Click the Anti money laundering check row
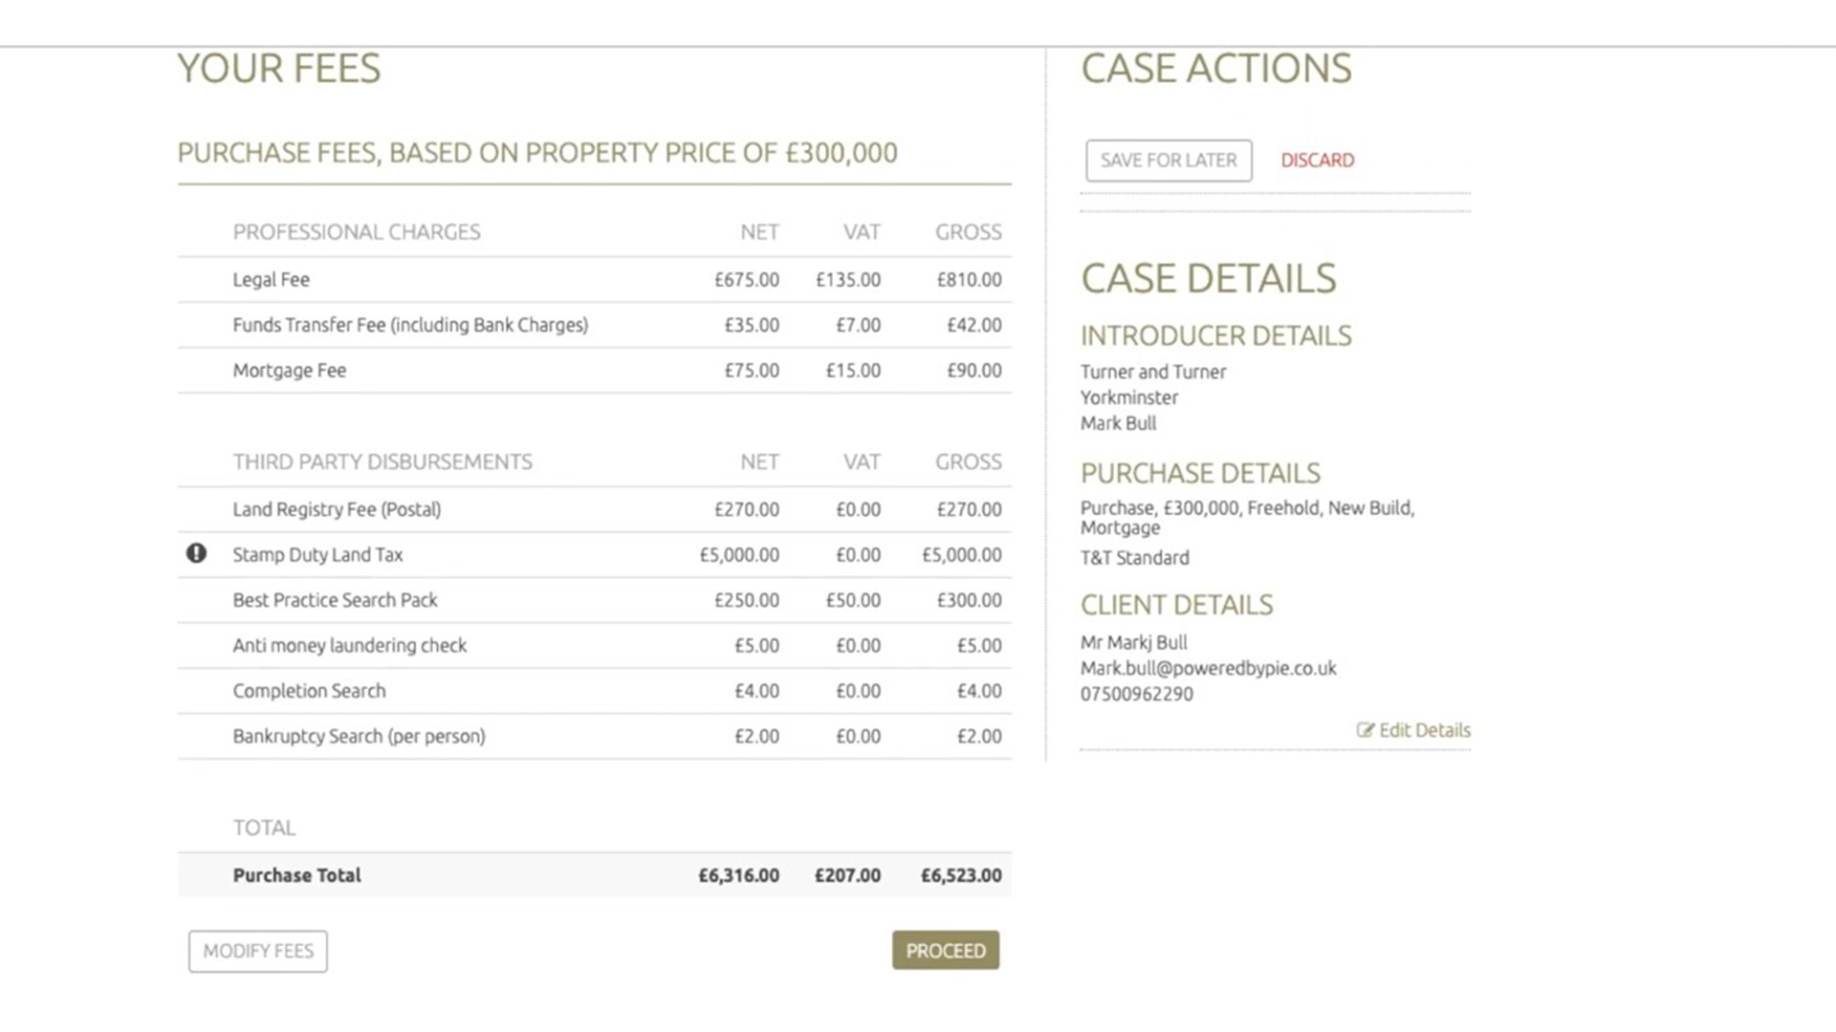The image size is (1836, 1032). tap(350, 646)
